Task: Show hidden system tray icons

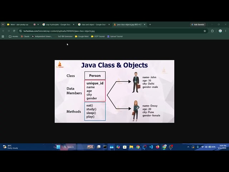Action: [x=188, y=147]
